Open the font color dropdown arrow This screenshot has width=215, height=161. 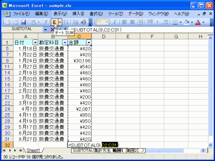[203, 22]
